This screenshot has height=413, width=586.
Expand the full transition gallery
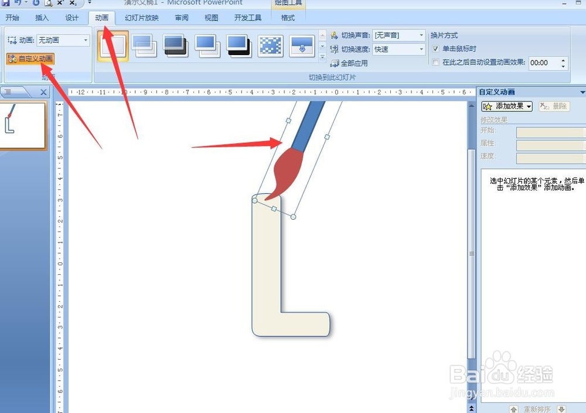tap(322, 57)
